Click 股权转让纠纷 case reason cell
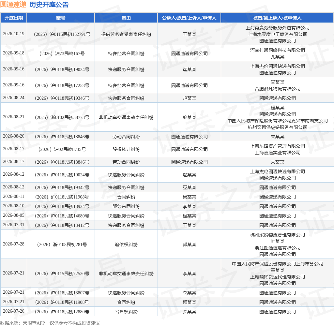This screenshot has height=326, width=334. click(x=126, y=150)
